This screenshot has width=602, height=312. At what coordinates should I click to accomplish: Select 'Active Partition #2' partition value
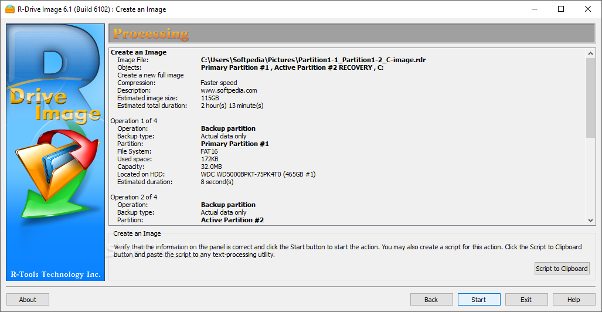click(232, 220)
